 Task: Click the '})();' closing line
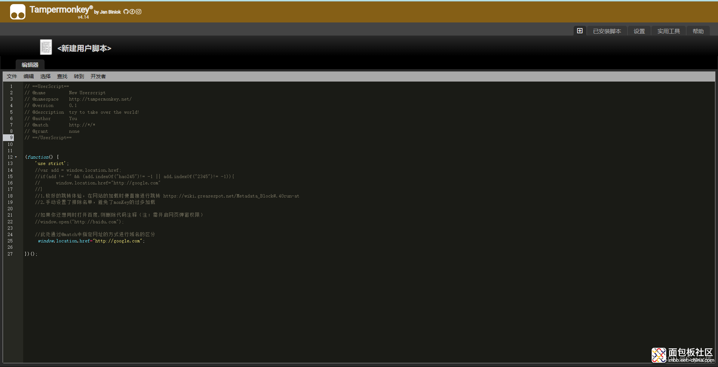point(31,254)
